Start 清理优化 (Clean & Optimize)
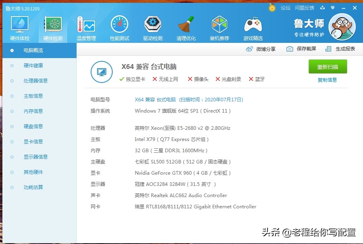Screen dimensions: 363x244 coord(186,25)
